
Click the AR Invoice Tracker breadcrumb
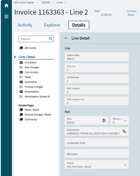point(24,2)
